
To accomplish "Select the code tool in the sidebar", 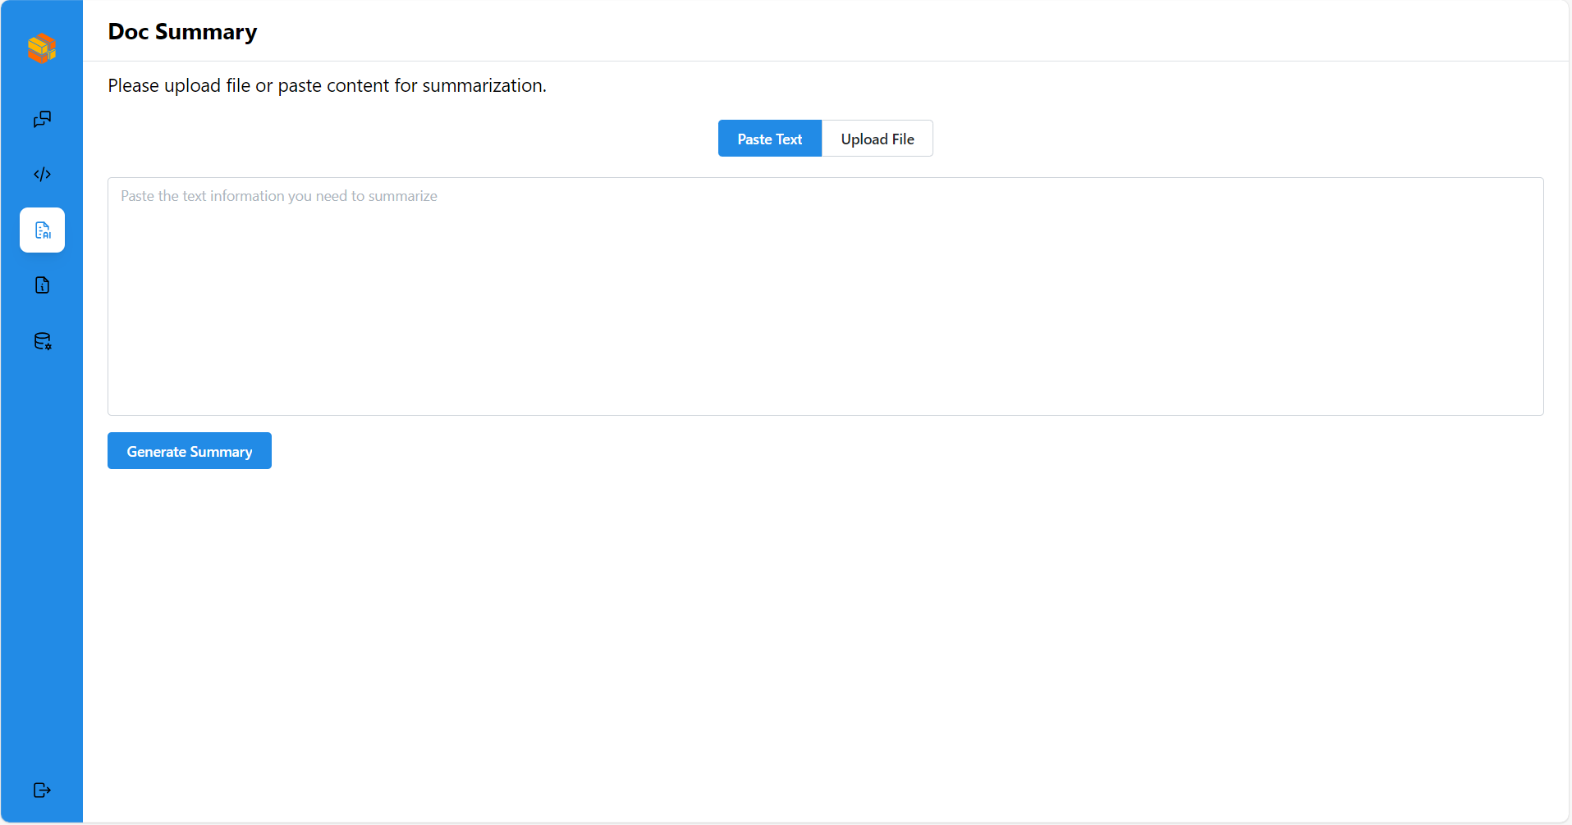I will [x=42, y=174].
